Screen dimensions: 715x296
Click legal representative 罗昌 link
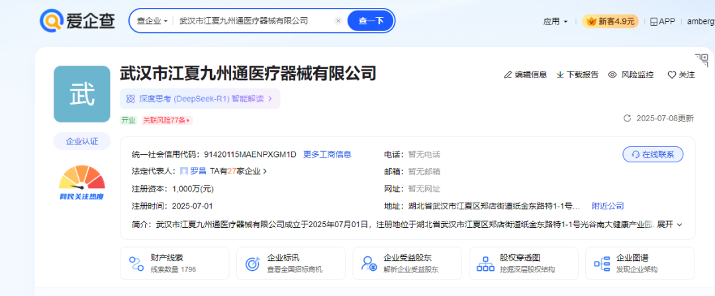pyautogui.click(x=198, y=172)
